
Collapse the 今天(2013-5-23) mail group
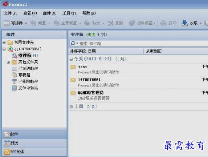[x=71, y=59]
